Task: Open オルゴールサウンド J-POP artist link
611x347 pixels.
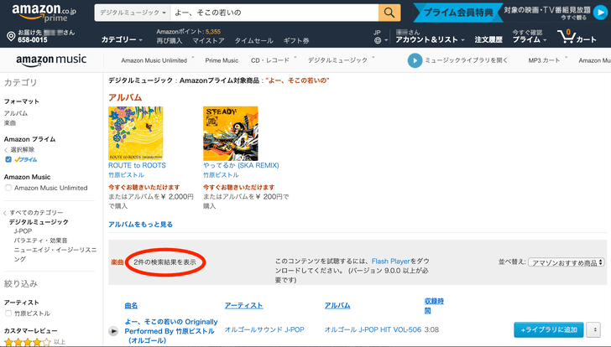Action: tap(264, 329)
